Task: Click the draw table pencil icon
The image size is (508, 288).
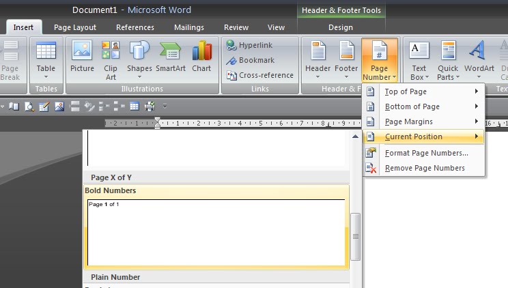Action: [x=44, y=106]
